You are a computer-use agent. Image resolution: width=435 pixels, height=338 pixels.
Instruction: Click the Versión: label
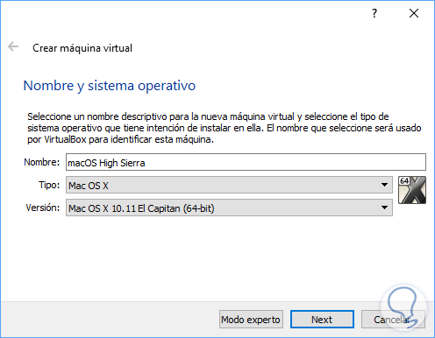(43, 208)
